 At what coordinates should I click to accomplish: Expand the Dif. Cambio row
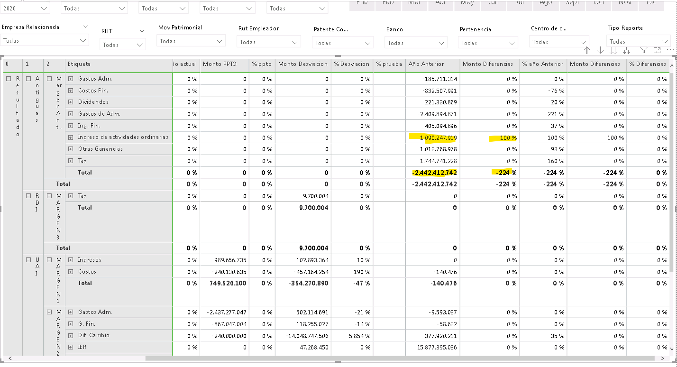[x=71, y=335]
